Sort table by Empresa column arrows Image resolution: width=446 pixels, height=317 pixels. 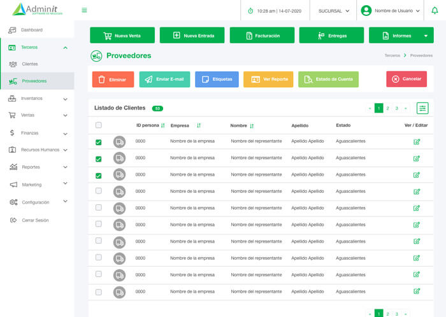point(199,125)
